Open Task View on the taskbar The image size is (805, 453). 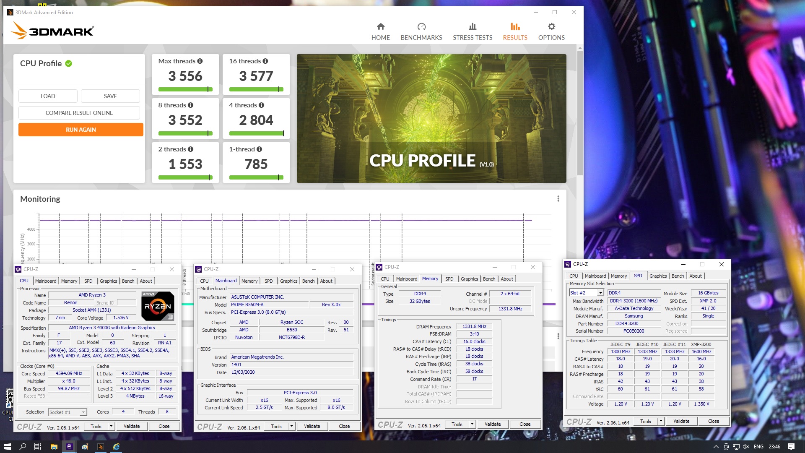click(x=38, y=447)
